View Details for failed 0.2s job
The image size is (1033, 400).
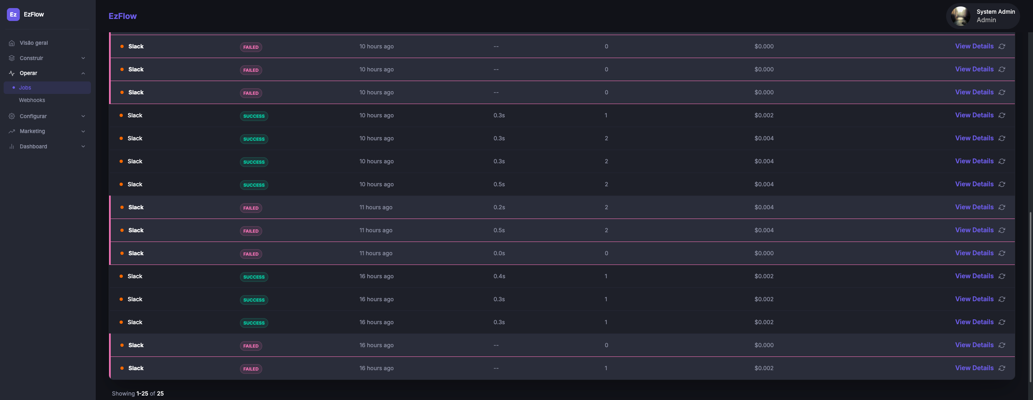[974, 207]
